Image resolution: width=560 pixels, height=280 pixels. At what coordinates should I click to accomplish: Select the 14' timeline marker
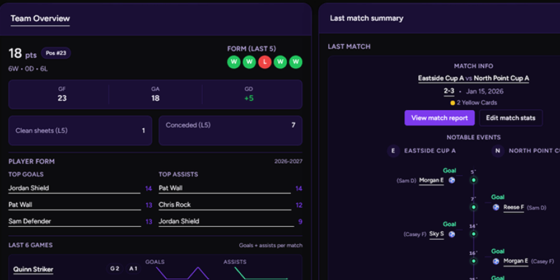(474, 234)
